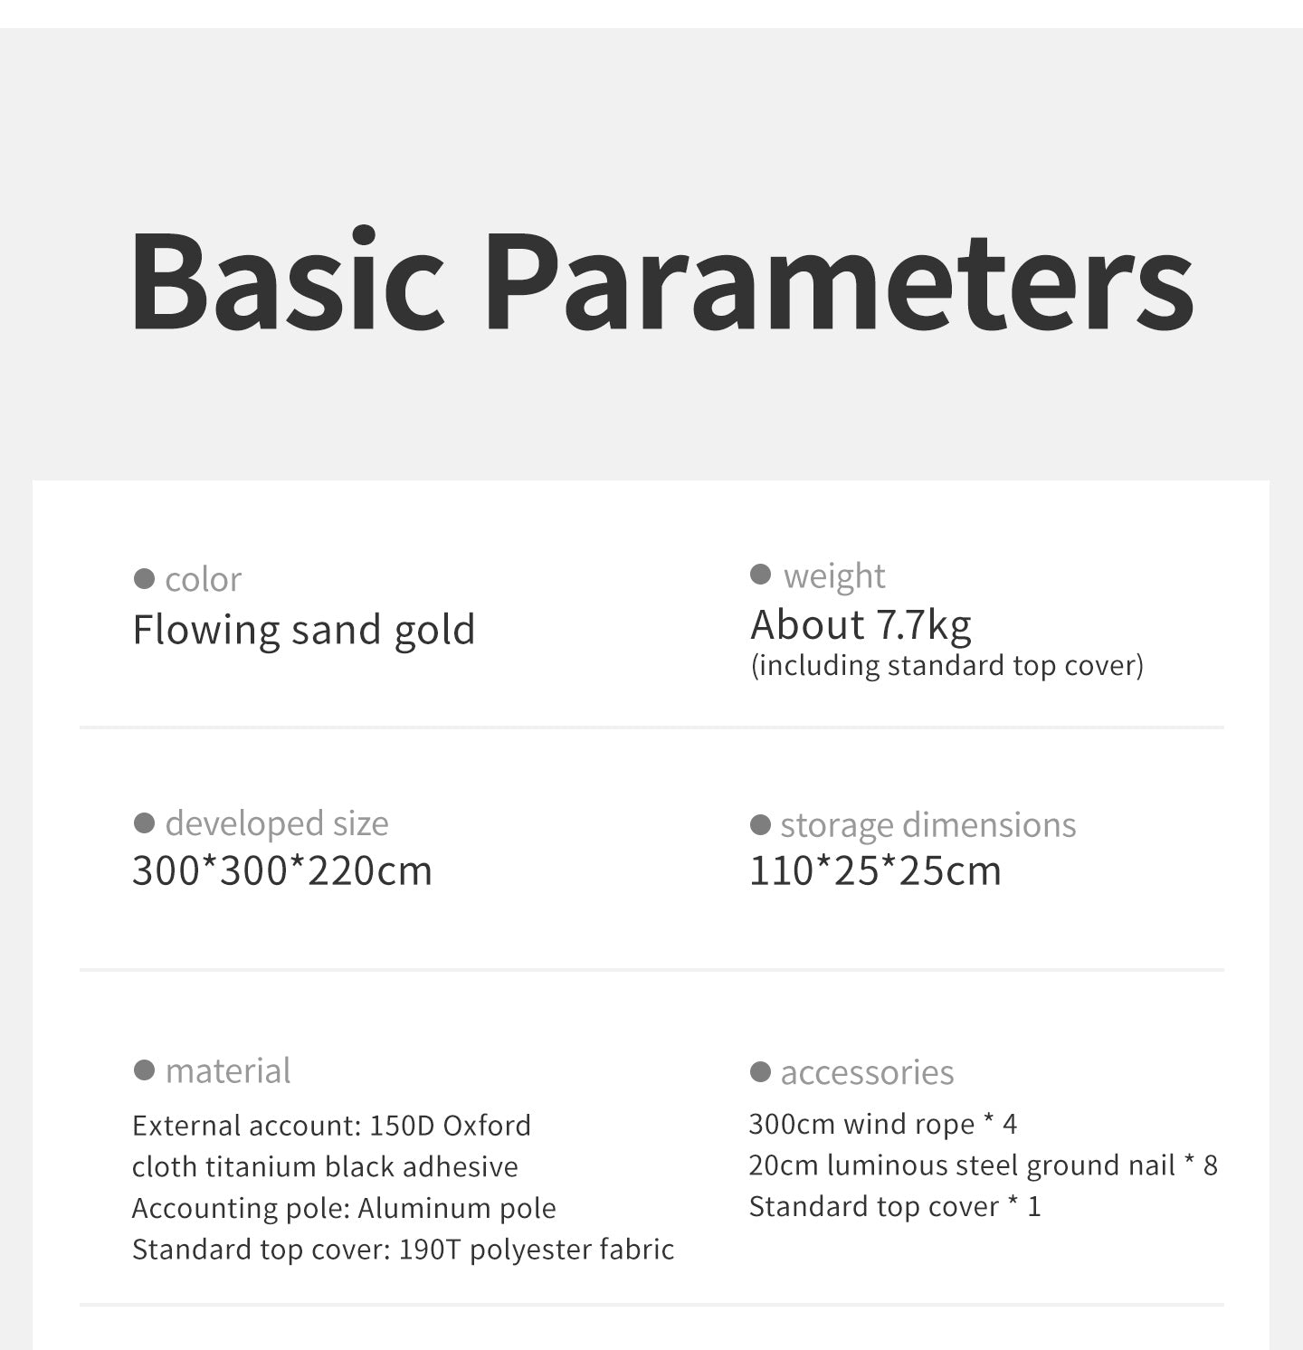Click the bullet dot beside weight
Screen dimensions: 1303x1350
click(761, 575)
